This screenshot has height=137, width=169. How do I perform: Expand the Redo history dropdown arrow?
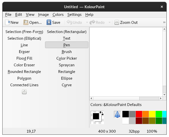110,23
